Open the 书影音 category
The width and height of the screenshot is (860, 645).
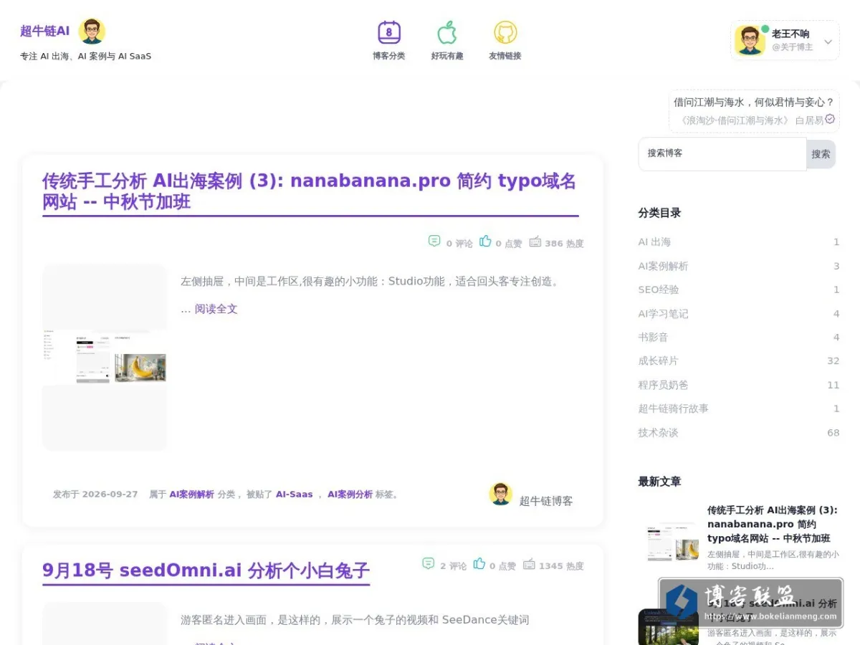(x=654, y=338)
